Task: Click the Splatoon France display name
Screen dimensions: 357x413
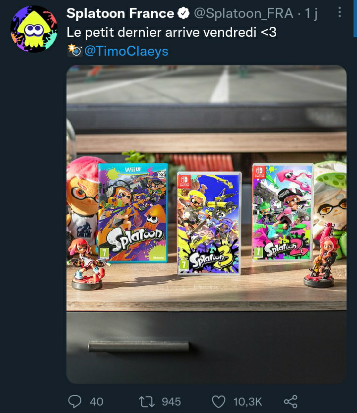Action: pos(120,13)
